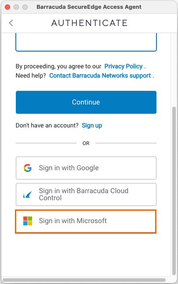The image size is (178, 284).
Task: Click the OR divider label
Action: pyautogui.click(x=86, y=143)
